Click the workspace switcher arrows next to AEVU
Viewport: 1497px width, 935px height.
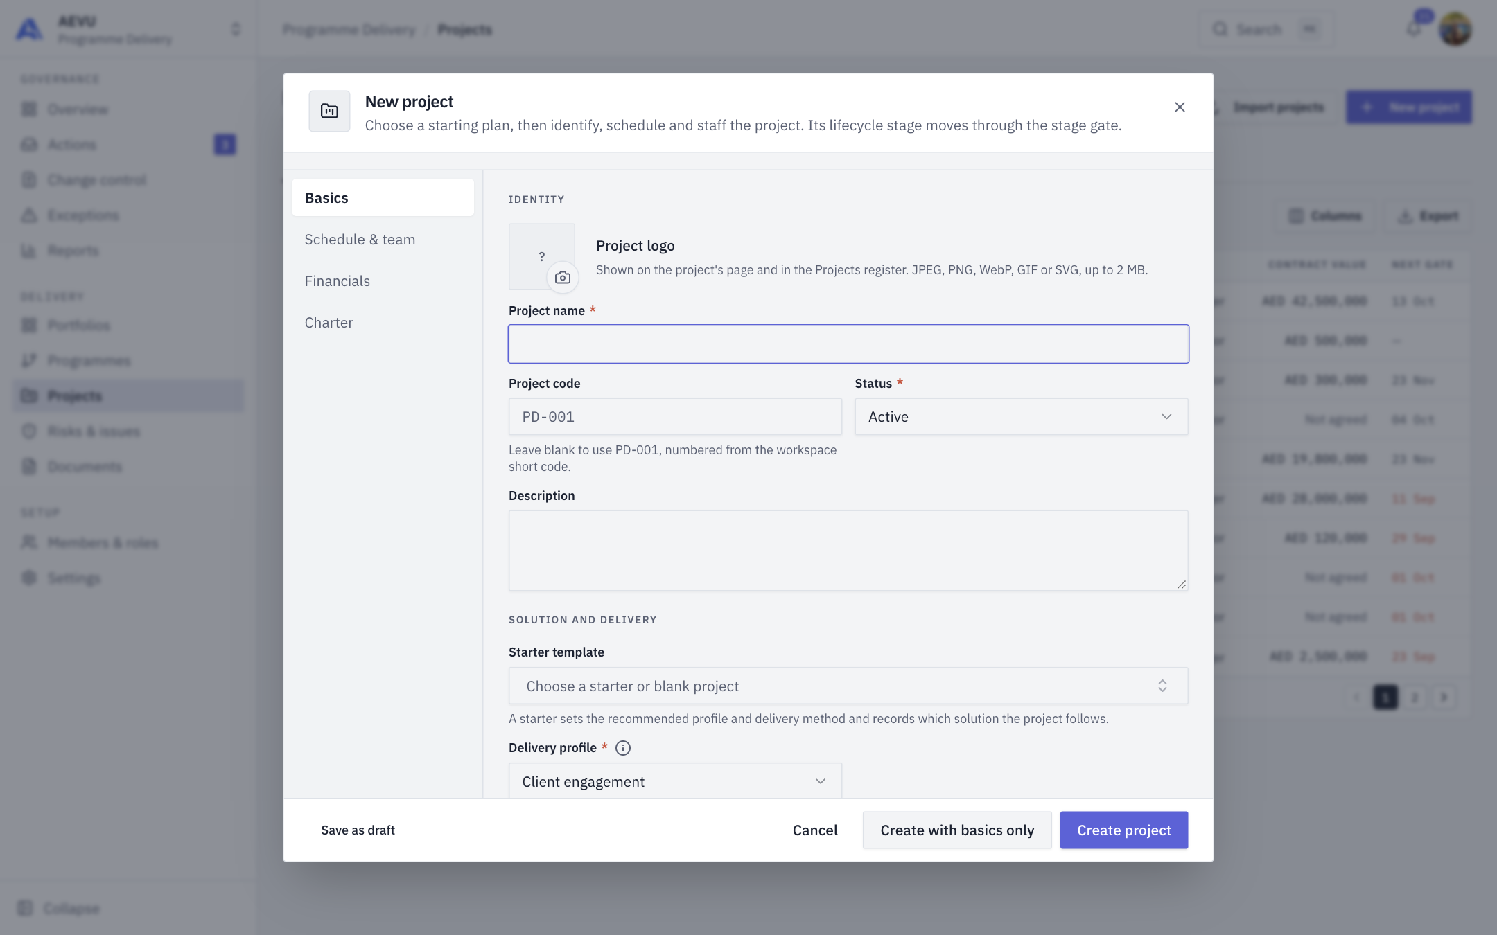pyautogui.click(x=236, y=29)
